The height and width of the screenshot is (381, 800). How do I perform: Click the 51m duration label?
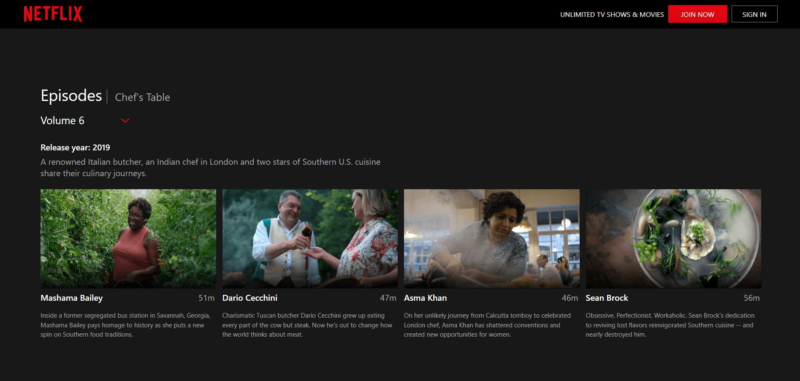point(206,298)
